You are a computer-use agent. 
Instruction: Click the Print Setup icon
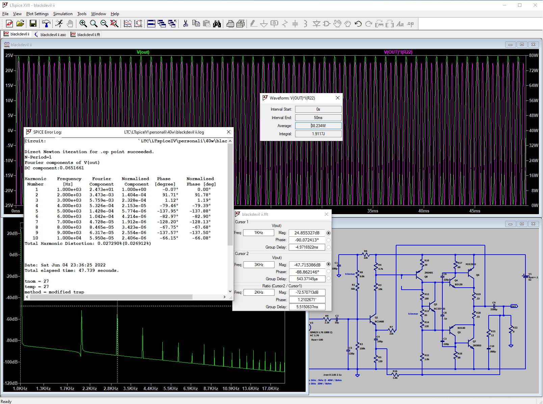(230, 24)
